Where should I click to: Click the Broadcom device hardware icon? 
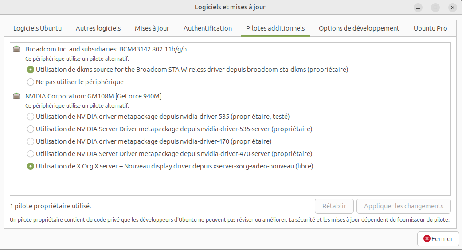[x=16, y=49]
